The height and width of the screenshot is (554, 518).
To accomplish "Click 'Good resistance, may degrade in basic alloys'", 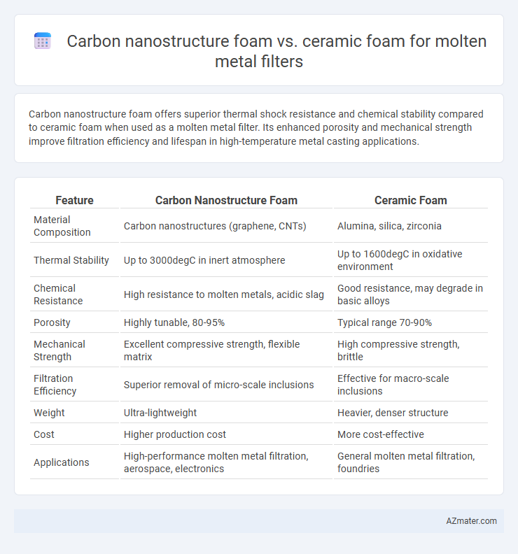I will pyautogui.click(x=409, y=294).
